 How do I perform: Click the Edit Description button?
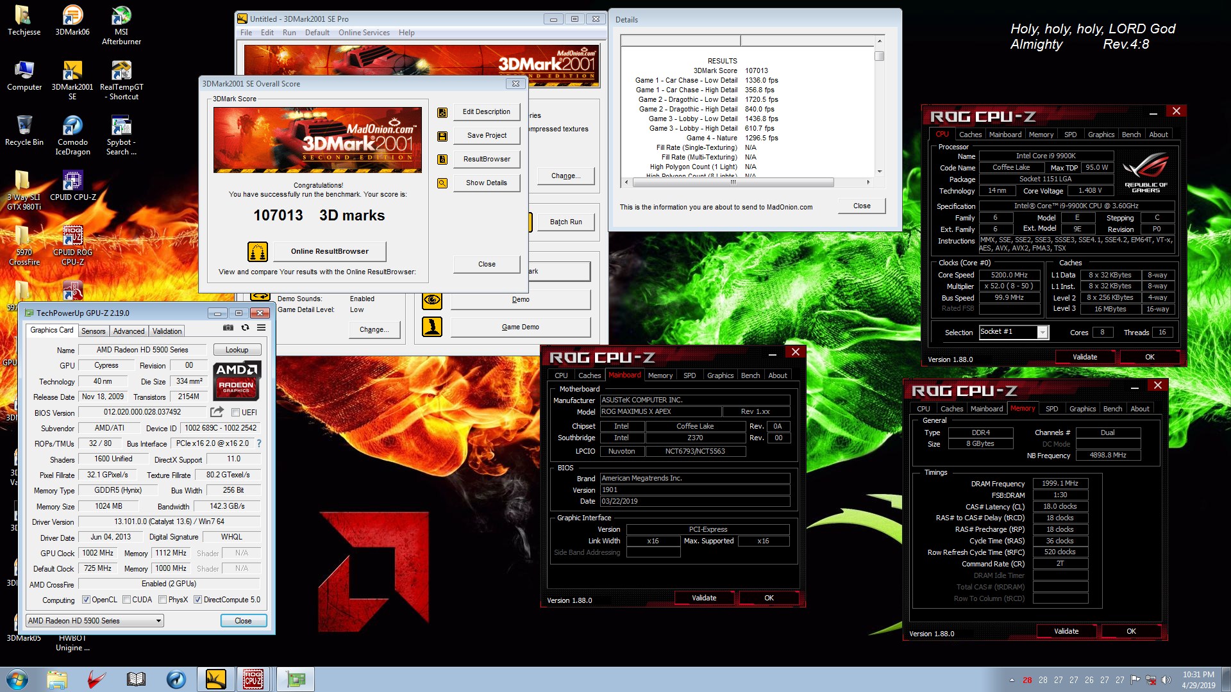tap(487, 111)
